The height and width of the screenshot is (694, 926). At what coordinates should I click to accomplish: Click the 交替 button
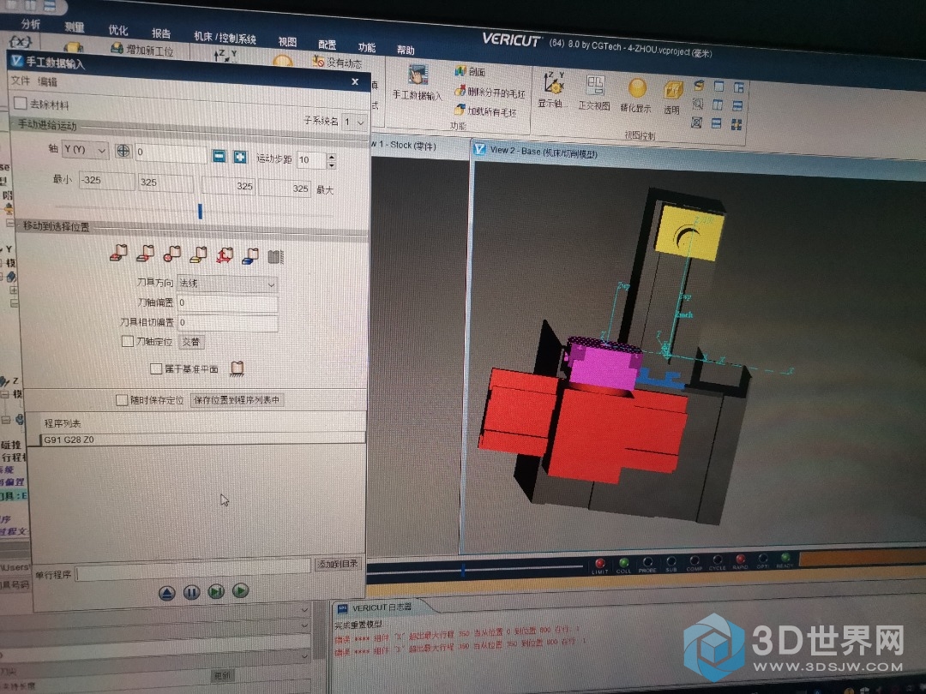(x=190, y=342)
